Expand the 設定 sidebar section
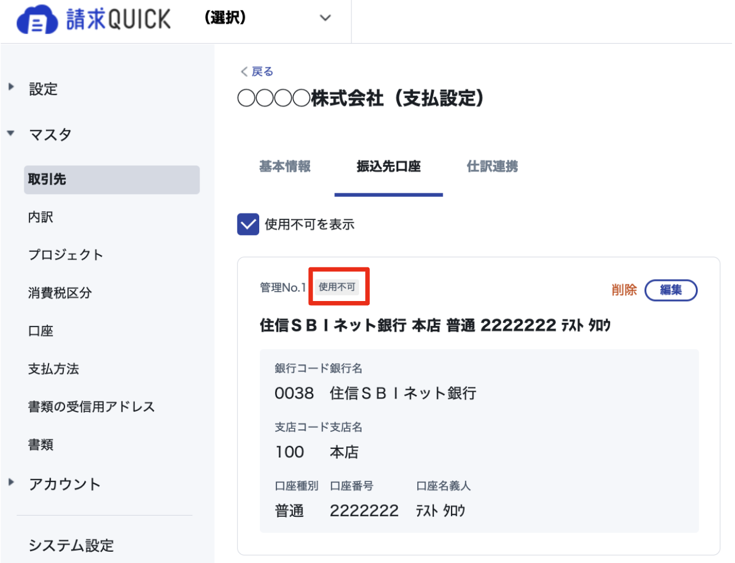 pos(11,87)
